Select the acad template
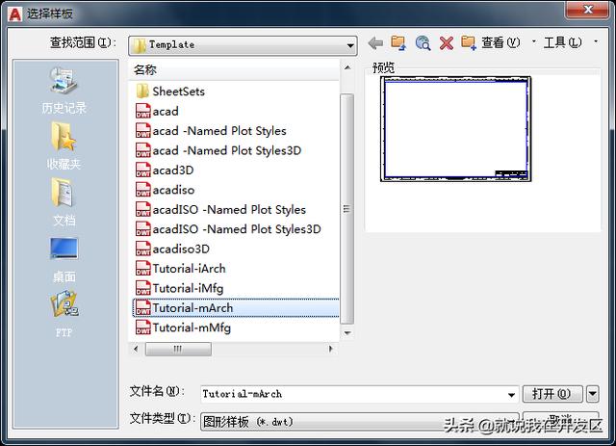 point(166,112)
